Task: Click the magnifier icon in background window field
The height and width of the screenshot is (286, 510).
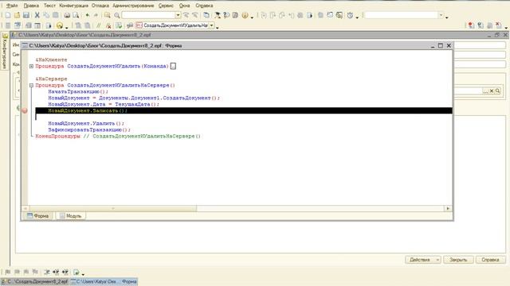Action: click(497, 91)
